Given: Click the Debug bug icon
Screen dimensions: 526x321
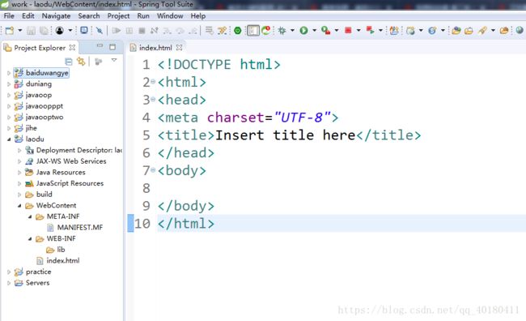Looking at the screenshot, I should point(282,31).
